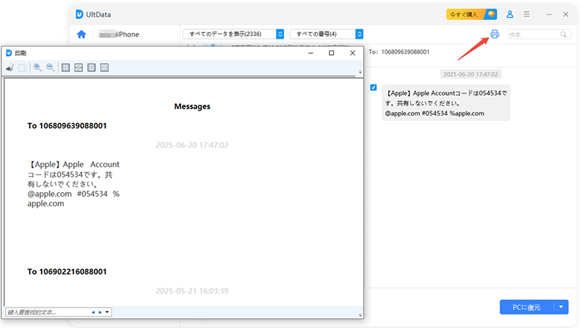This screenshot has height=328, width=580.
Task: Click the diamond icon on the buy button
Action: [491, 14]
